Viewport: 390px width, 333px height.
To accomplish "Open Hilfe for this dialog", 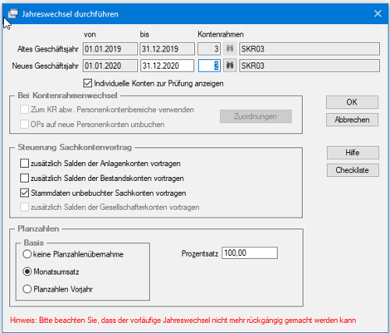I will (x=353, y=153).
